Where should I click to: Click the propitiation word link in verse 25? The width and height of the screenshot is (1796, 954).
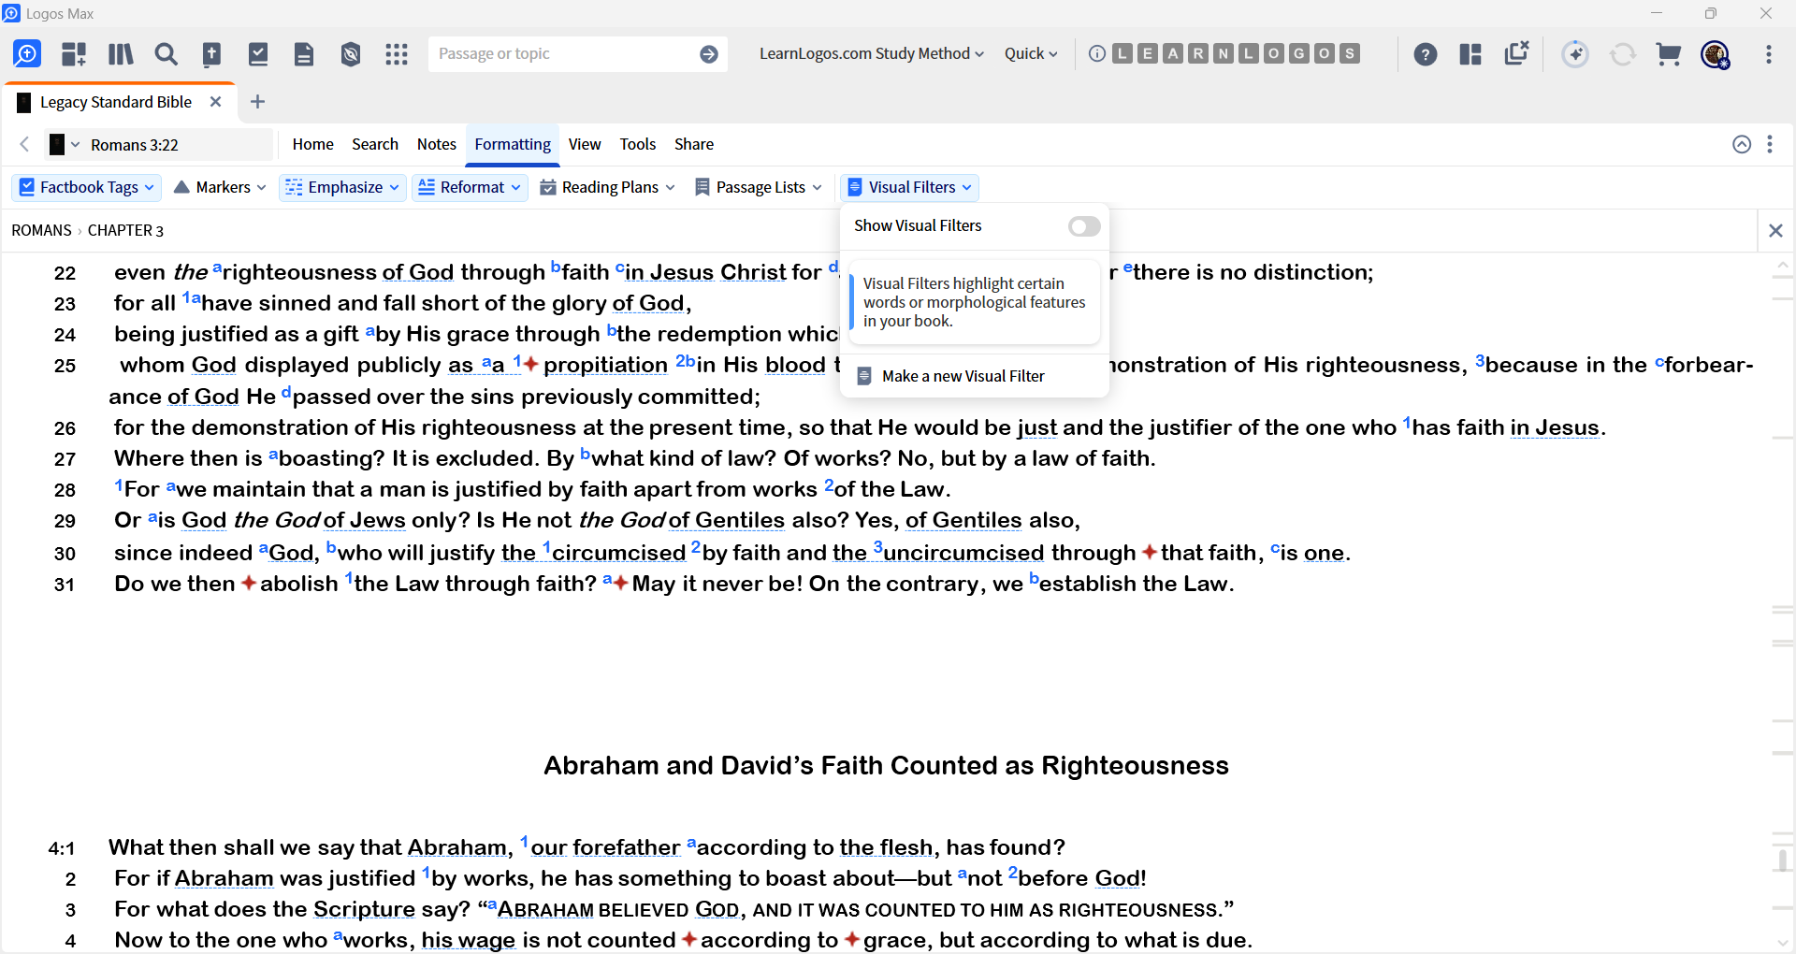[605, 365]
